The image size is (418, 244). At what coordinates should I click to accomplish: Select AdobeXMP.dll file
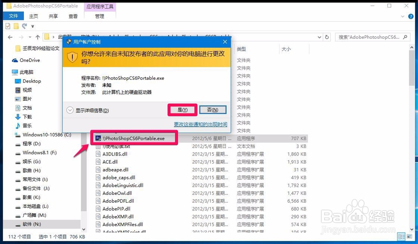point(118,216)
